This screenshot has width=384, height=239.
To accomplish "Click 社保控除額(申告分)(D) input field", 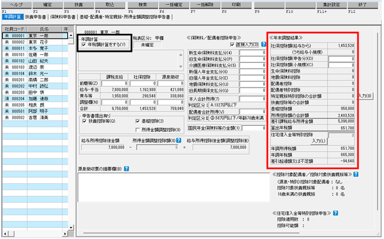I will point(341,59).
